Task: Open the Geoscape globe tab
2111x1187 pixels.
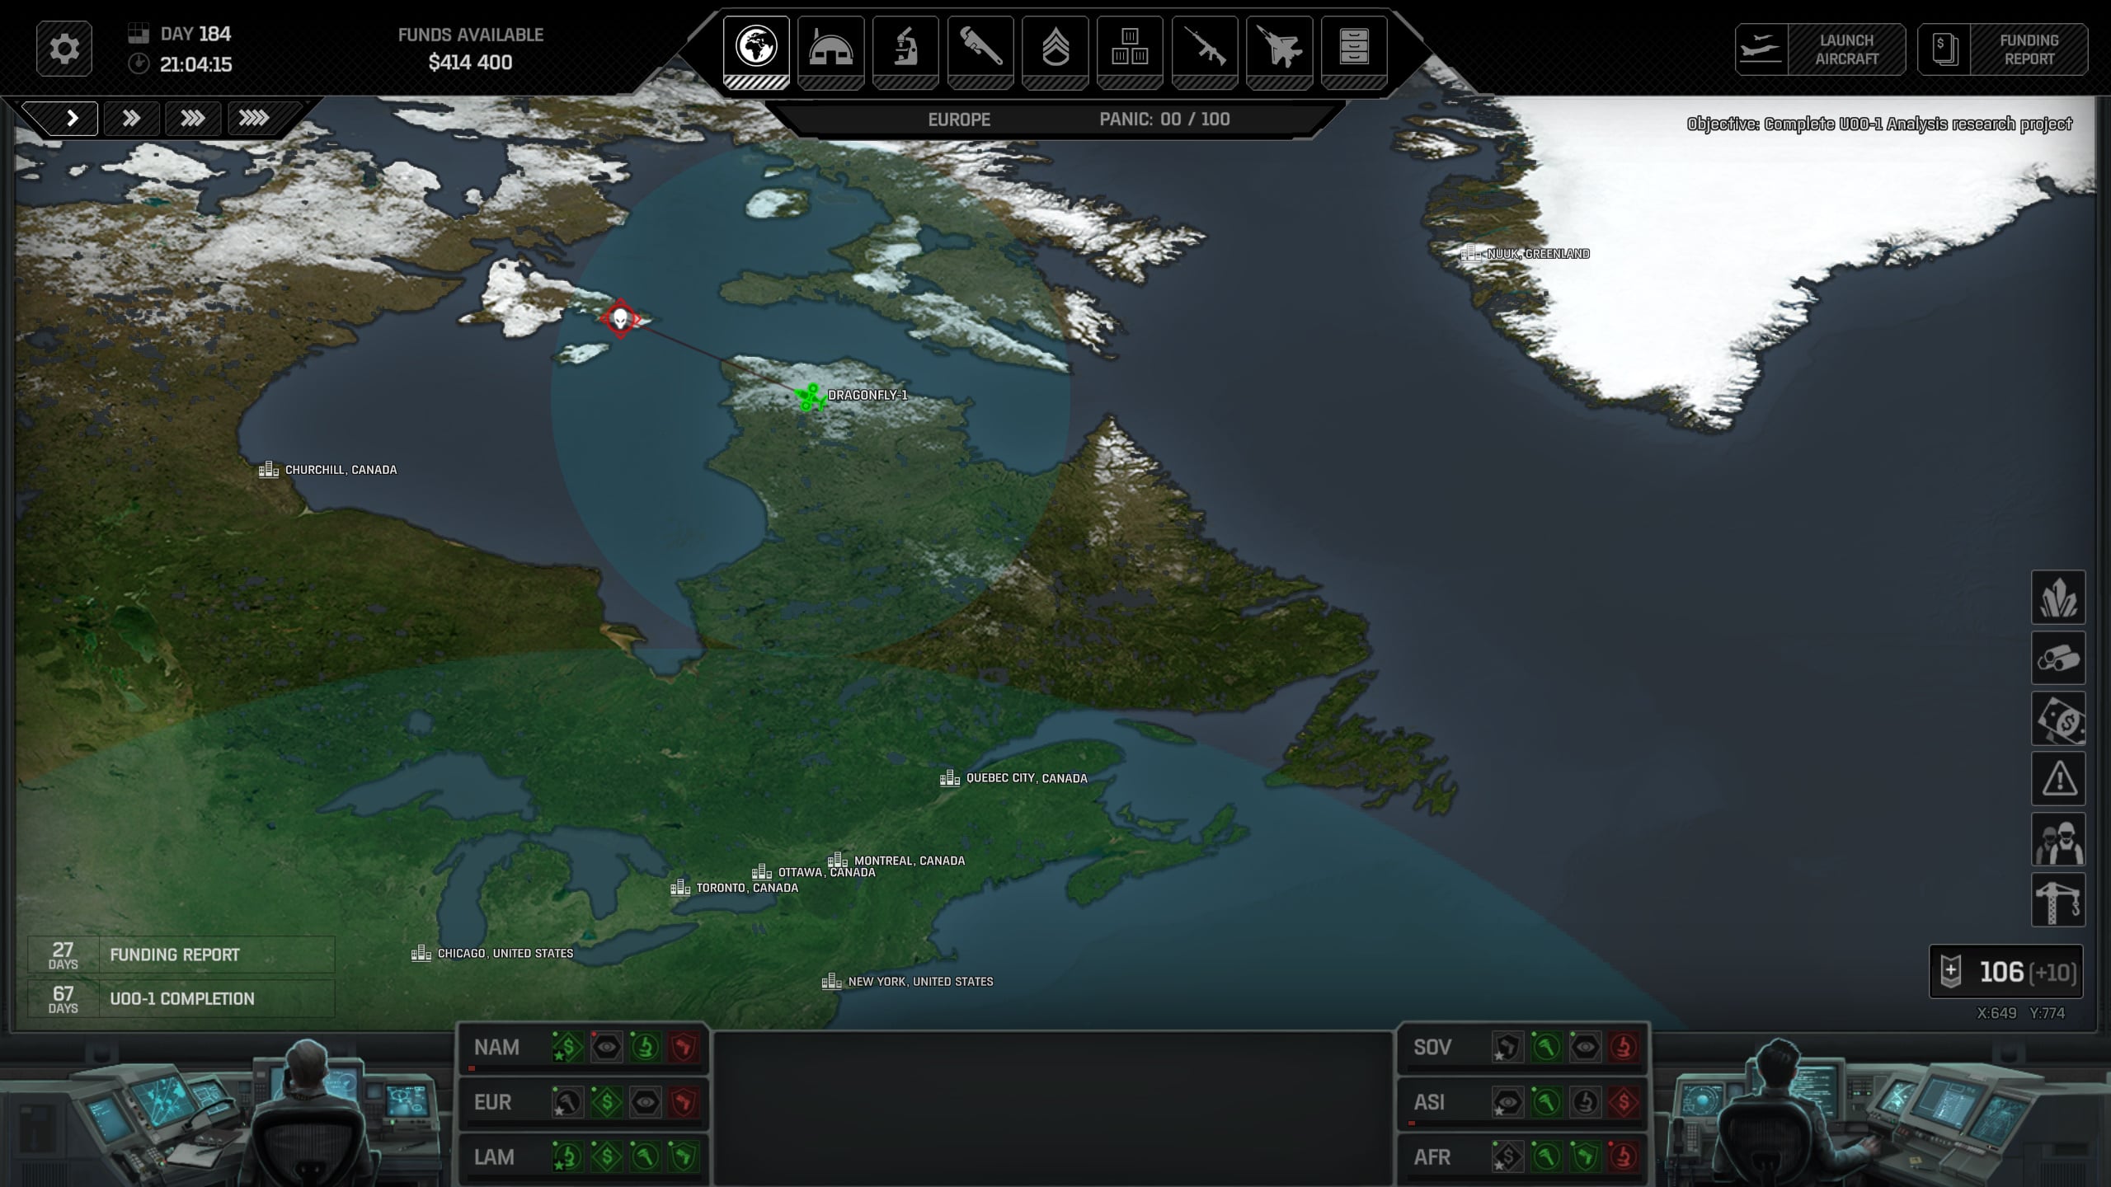Action: tap(756, 48)
